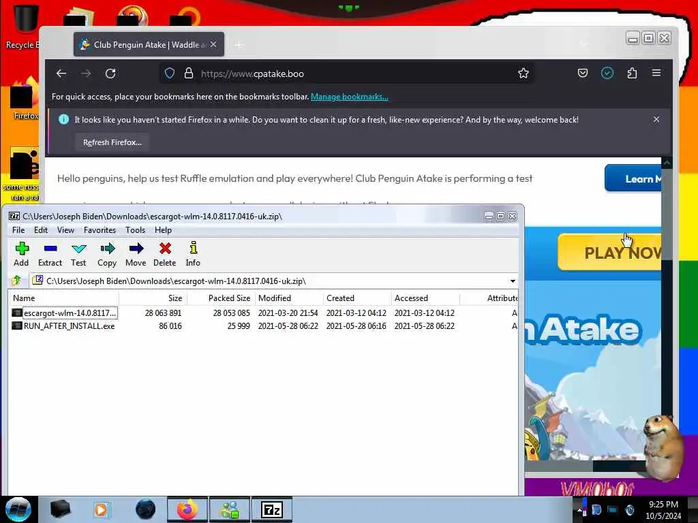
Task: Go back in Firefox
Action: tap(61, 74)
